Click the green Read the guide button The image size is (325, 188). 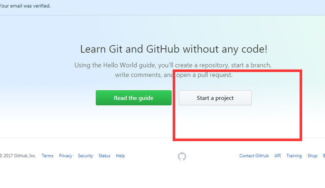(x=134, y=98)
